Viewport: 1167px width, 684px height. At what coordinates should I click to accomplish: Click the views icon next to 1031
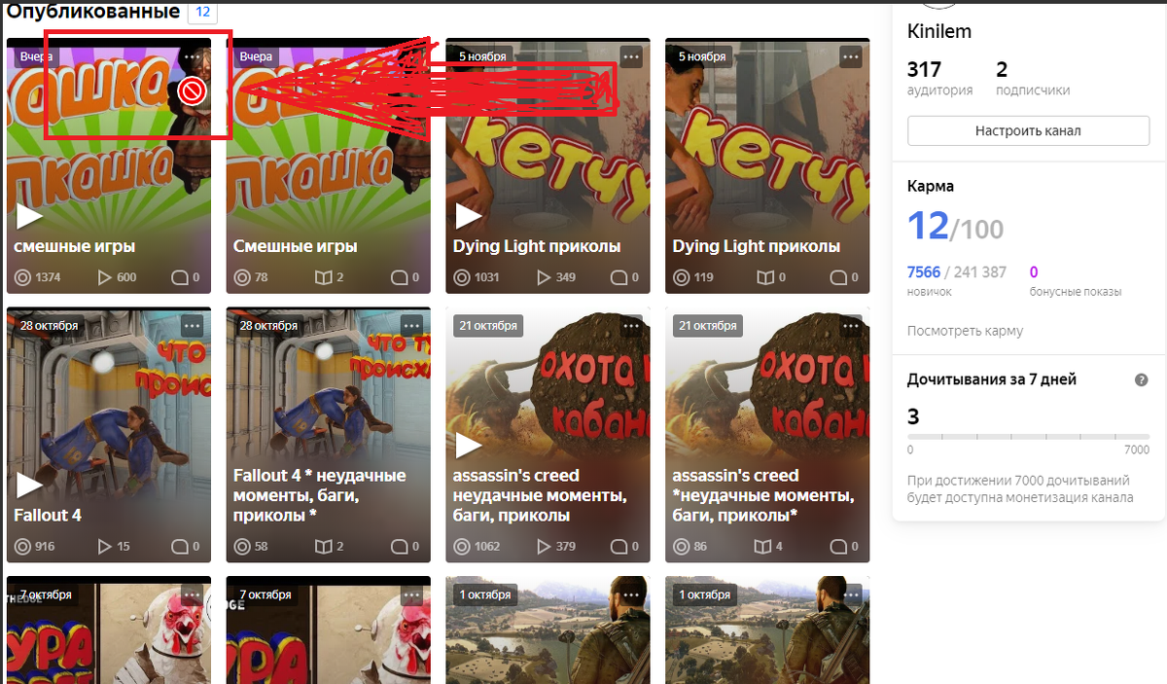click(463, 277)
